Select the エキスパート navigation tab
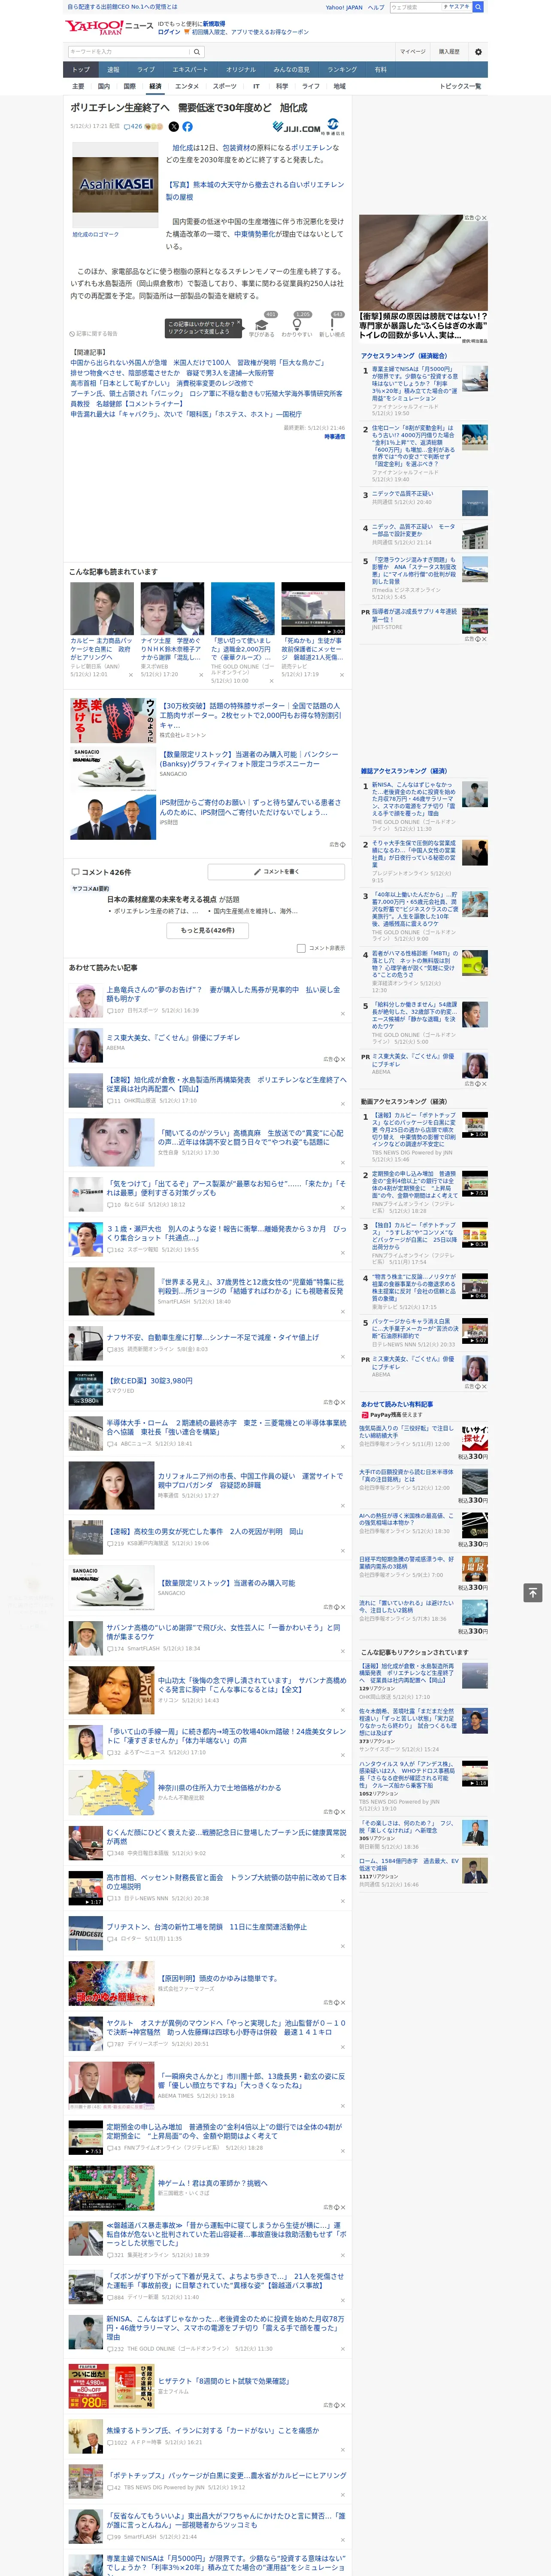551x2576 pixels. (190, 70)
